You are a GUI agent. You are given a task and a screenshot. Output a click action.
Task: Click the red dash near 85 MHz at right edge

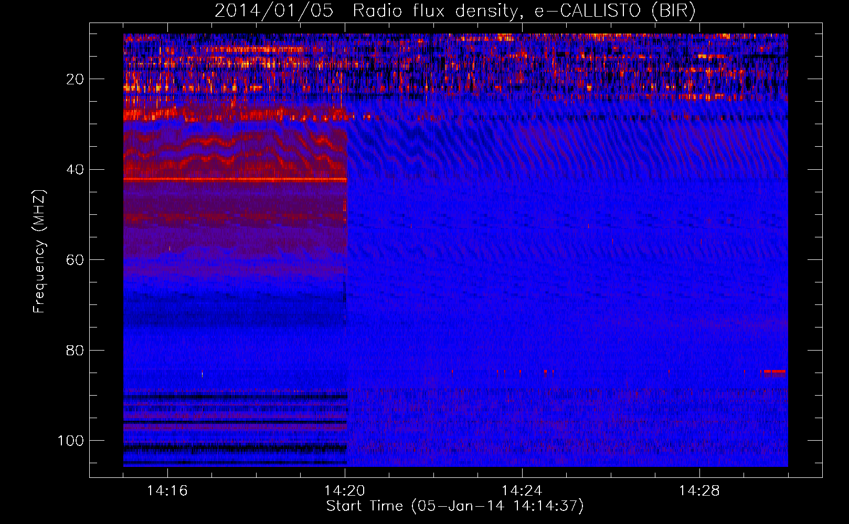click(774, 372)
